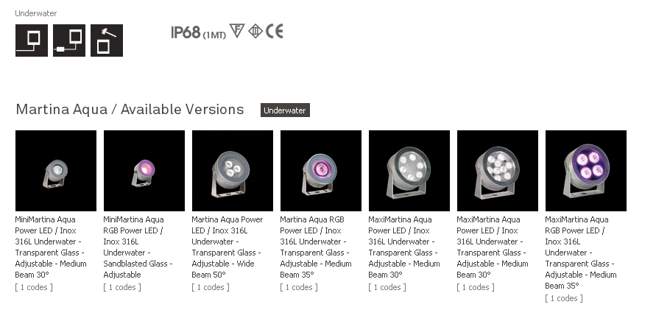The image size is (656, 321).
Task: Click the installation icon with cable plug
Action: click(x=69, y=40)
